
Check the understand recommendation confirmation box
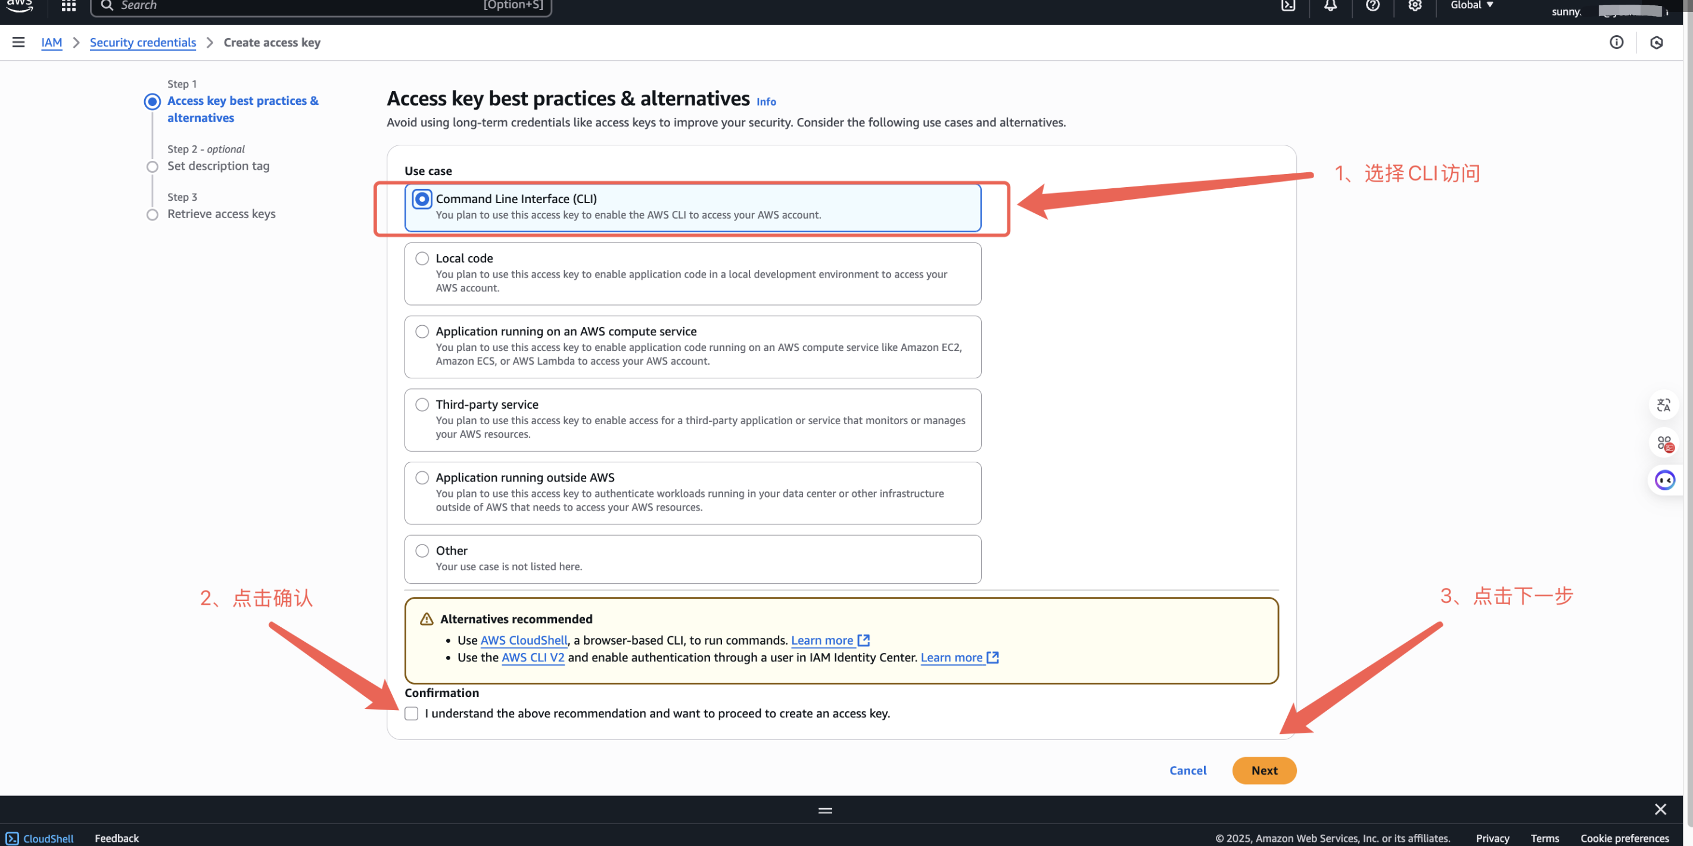click(x=412, y=714)
